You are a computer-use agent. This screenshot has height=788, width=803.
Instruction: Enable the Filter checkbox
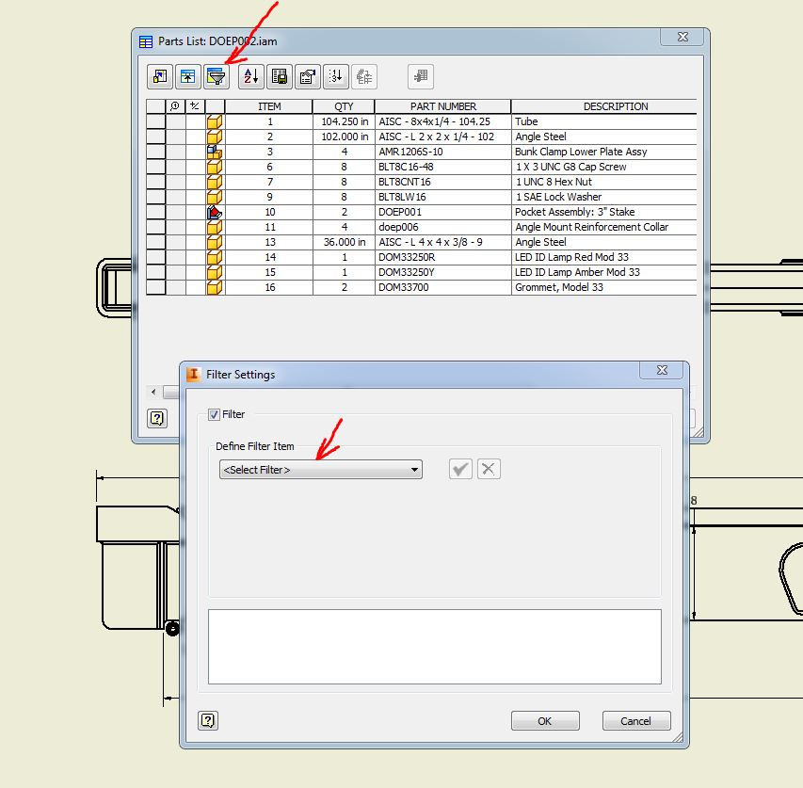pos(214,414)
